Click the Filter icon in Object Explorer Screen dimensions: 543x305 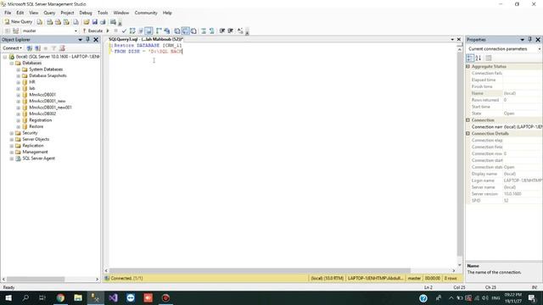53,48
